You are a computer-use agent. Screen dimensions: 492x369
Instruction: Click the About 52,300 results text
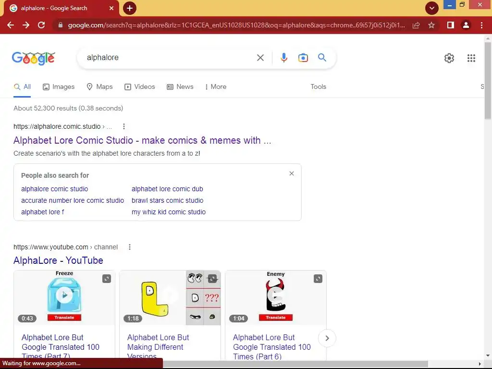(68, 108)
